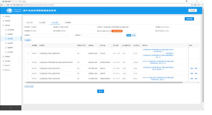212x115 pixels.
Task: Collapse the third sidebar item's chevron
Action: tap(19, 25)
